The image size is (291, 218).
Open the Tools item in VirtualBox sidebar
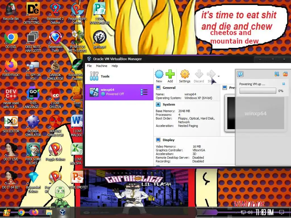click(119, 76)
